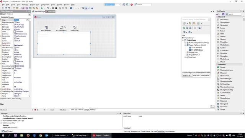The height and width of the screenshot is (138, 245).
Task: Pick TButton in the Tool Palette
Action: pyautogui.click(x=223, y=39)
